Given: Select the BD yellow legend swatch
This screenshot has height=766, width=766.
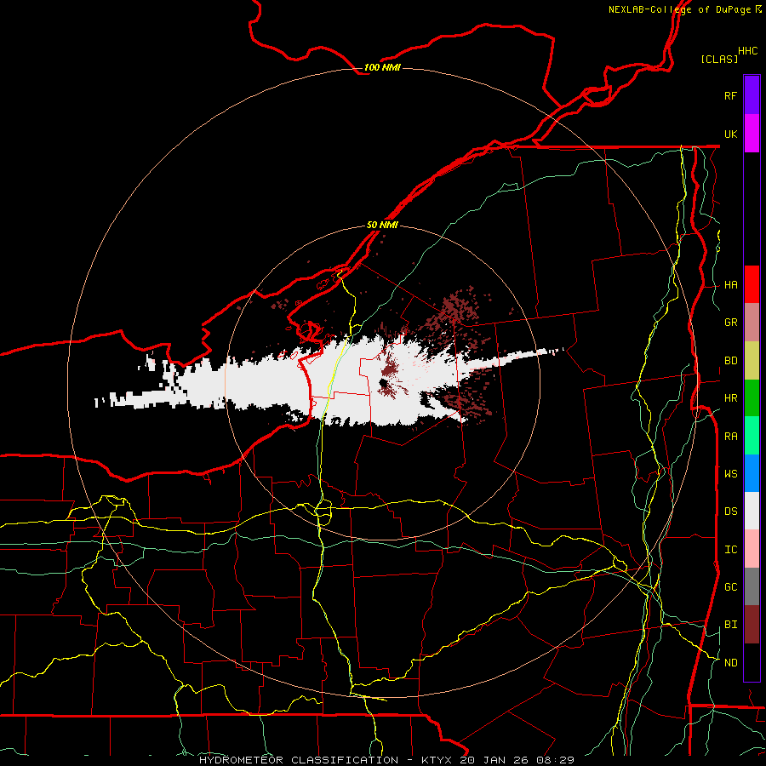Looking at the screenshot, I should (x=752, y=361).
